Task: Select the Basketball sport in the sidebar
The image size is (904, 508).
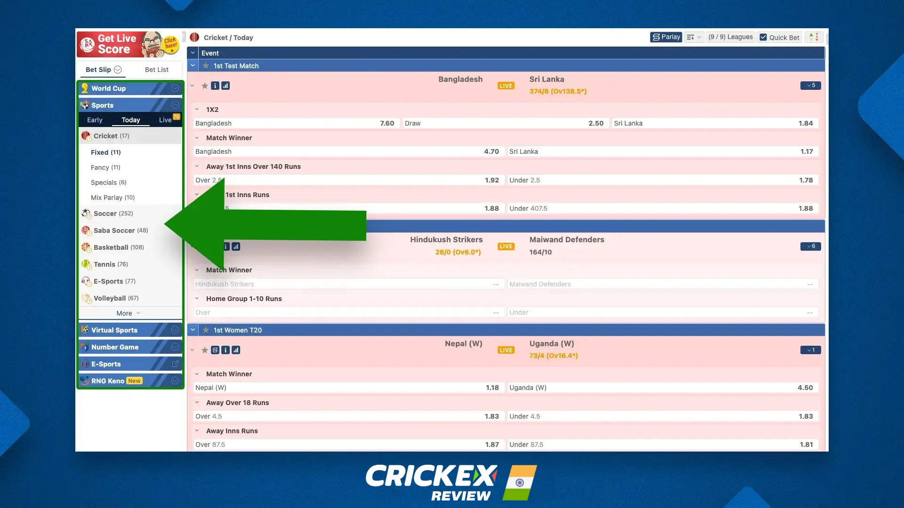Action: (x=112, y=247)
